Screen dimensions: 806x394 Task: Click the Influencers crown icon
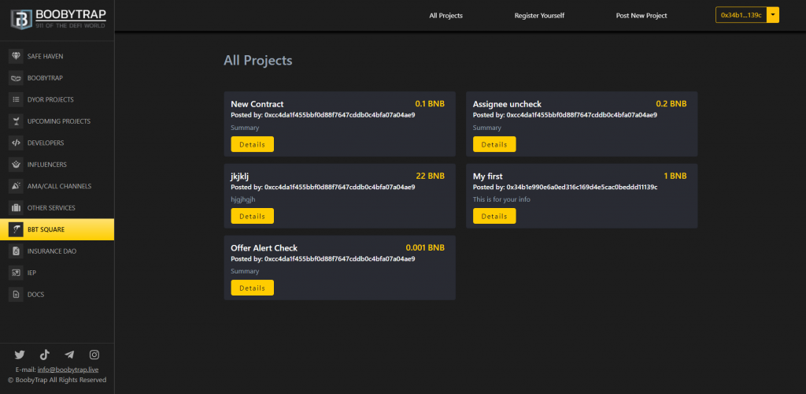[x=16, y=165]
